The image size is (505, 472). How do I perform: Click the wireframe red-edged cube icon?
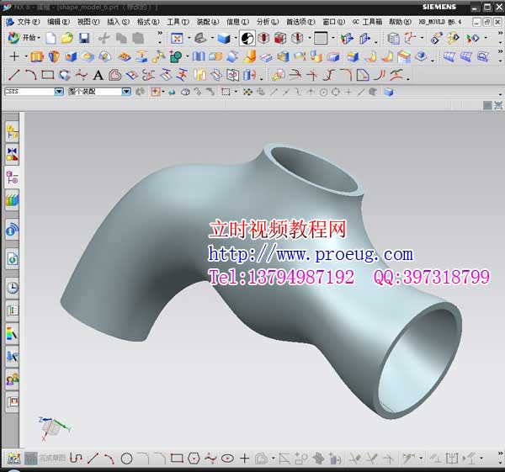click(x=280, y=39)
